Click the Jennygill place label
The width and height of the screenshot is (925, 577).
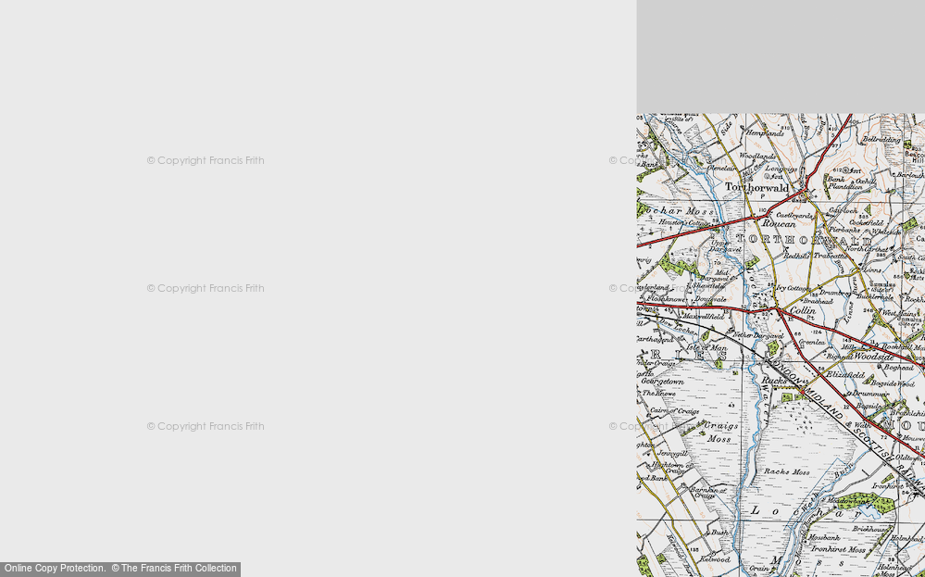click(672, 453)
